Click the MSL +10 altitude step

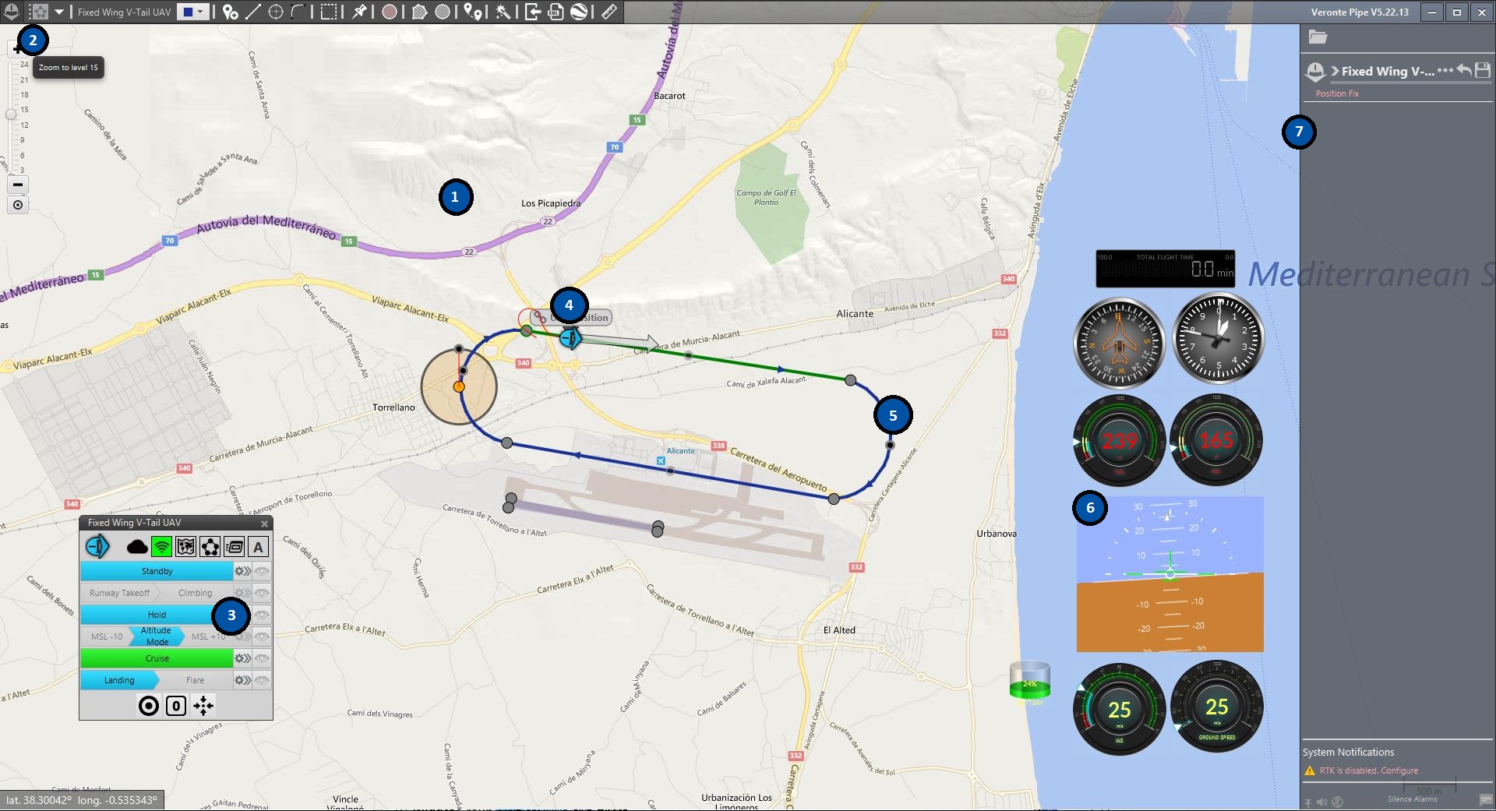[208, 636]
